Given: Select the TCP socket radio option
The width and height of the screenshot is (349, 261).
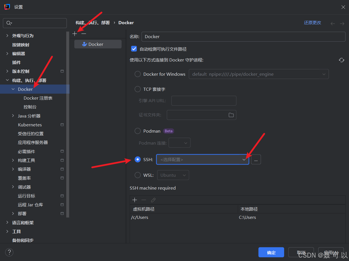Looking at the screenshot, I should pos(138,89).
